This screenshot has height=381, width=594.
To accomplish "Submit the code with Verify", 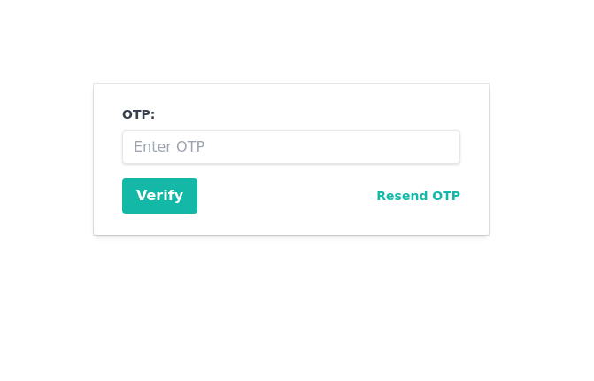I will tap(159, 196).
